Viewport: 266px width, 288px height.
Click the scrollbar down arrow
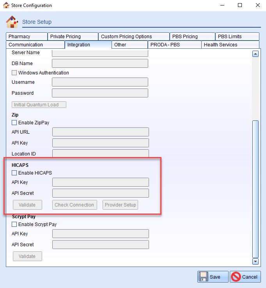pos(255,261)
